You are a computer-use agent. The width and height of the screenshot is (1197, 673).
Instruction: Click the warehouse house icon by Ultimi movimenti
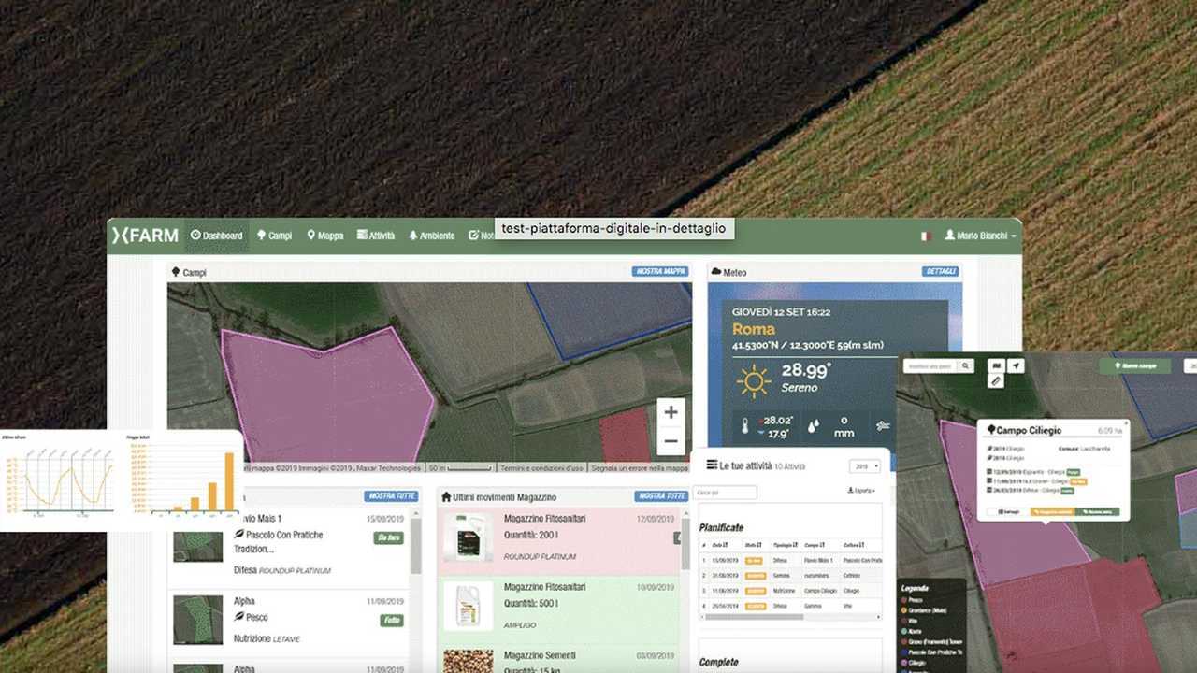click(446, 497)
